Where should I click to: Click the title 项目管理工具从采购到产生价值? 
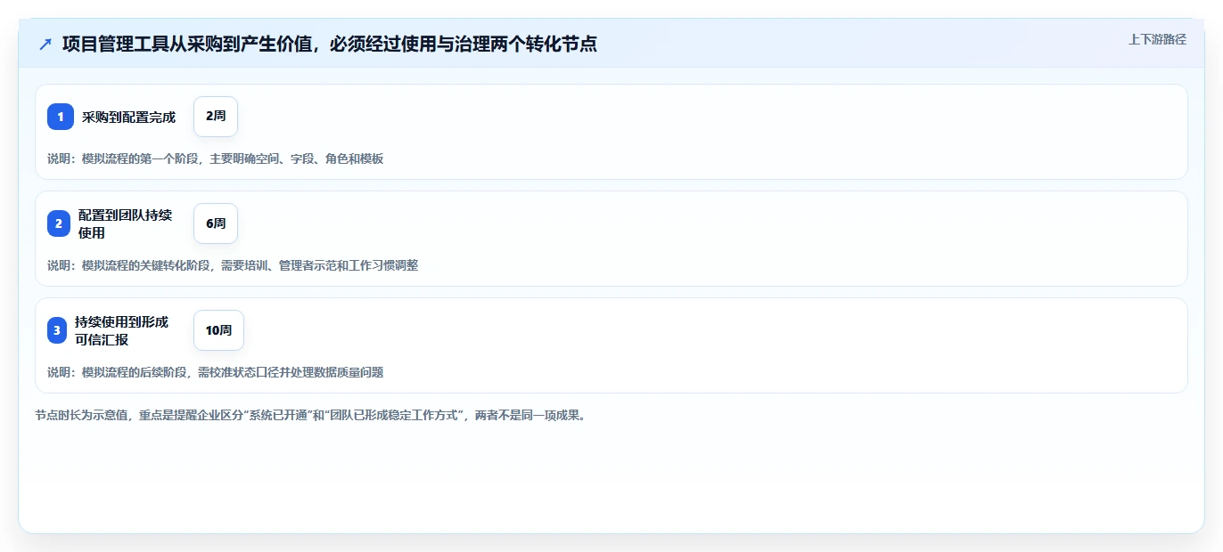[330, 44]
